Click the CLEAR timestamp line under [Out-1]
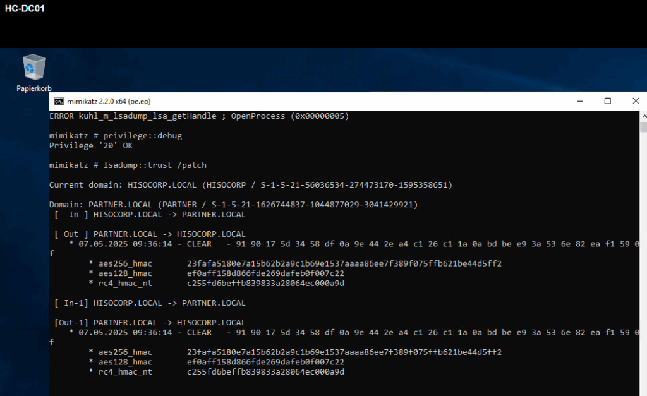Screen dimensions: 647x396 [354, 332]
